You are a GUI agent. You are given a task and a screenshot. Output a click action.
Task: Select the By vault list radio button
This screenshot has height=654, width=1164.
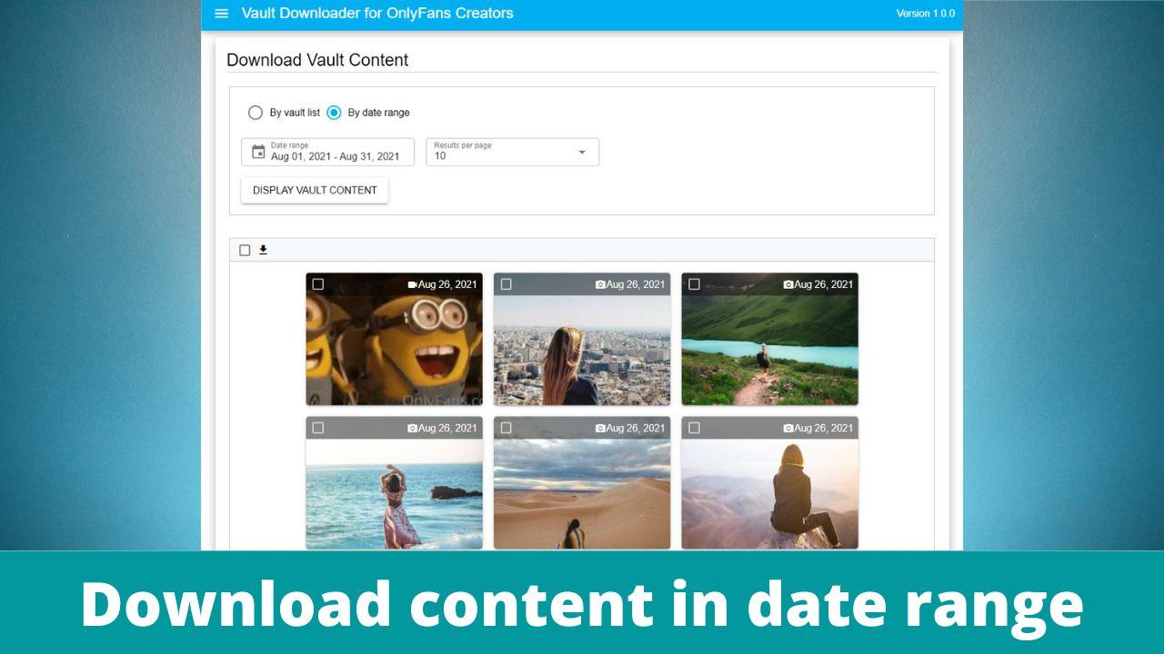256,112
